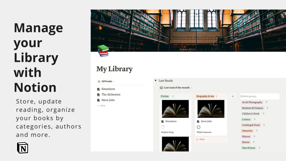Click the Biography column count 1
This screenshot has width=286, height=161.
click(216, 96)
